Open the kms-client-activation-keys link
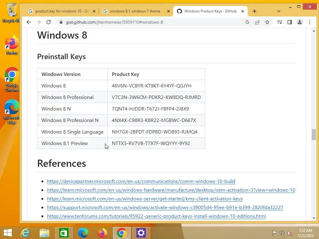The width and height of the screenshot is (319, 239). click(145, 199)
